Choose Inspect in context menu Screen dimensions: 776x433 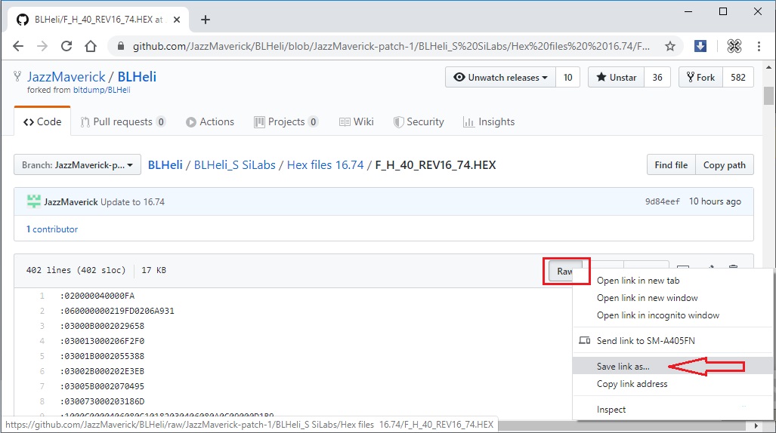coord(611,410)
